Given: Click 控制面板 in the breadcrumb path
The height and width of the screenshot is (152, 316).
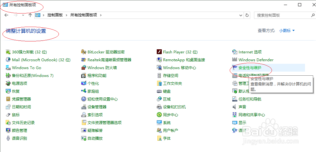Looking at the screenshot, I should point(55,15).
